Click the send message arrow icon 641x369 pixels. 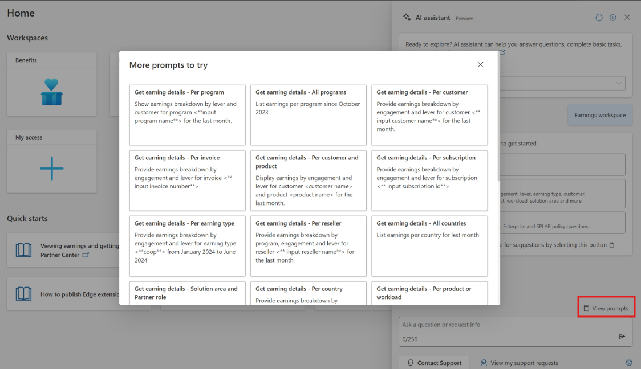[622, 337]
